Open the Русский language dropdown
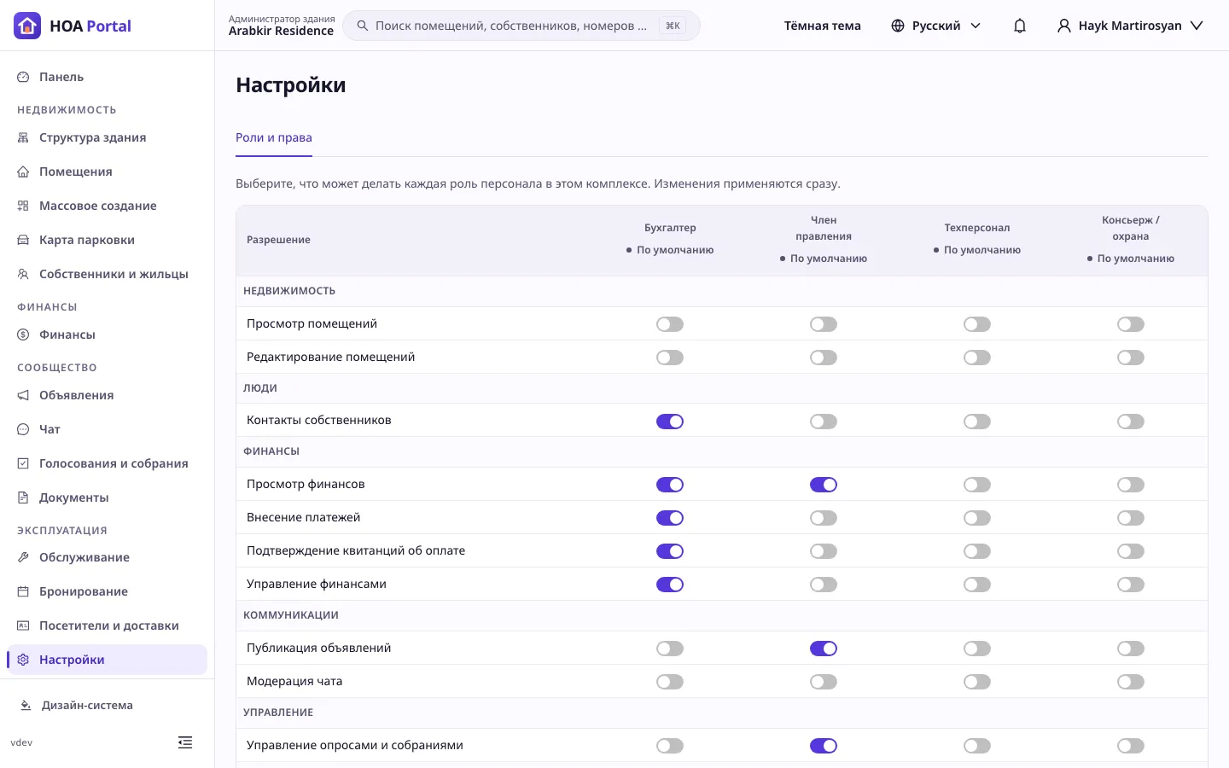Image resolution: width=1229 pixels, height=768 pixels. (x=936, y=26)
